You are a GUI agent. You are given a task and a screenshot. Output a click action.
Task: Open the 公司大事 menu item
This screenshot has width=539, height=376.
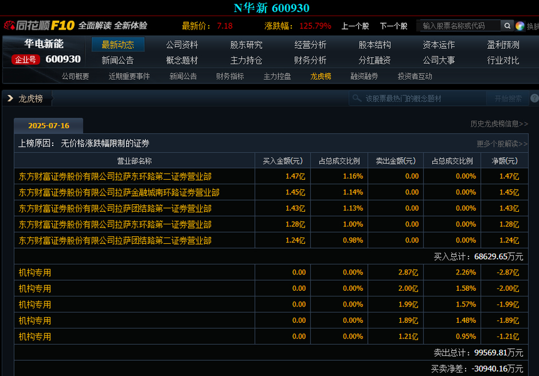pos(439,60)
